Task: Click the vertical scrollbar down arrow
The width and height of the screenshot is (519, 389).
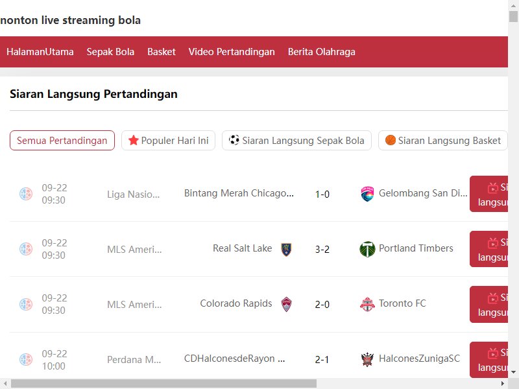Action: coord(513,372)
